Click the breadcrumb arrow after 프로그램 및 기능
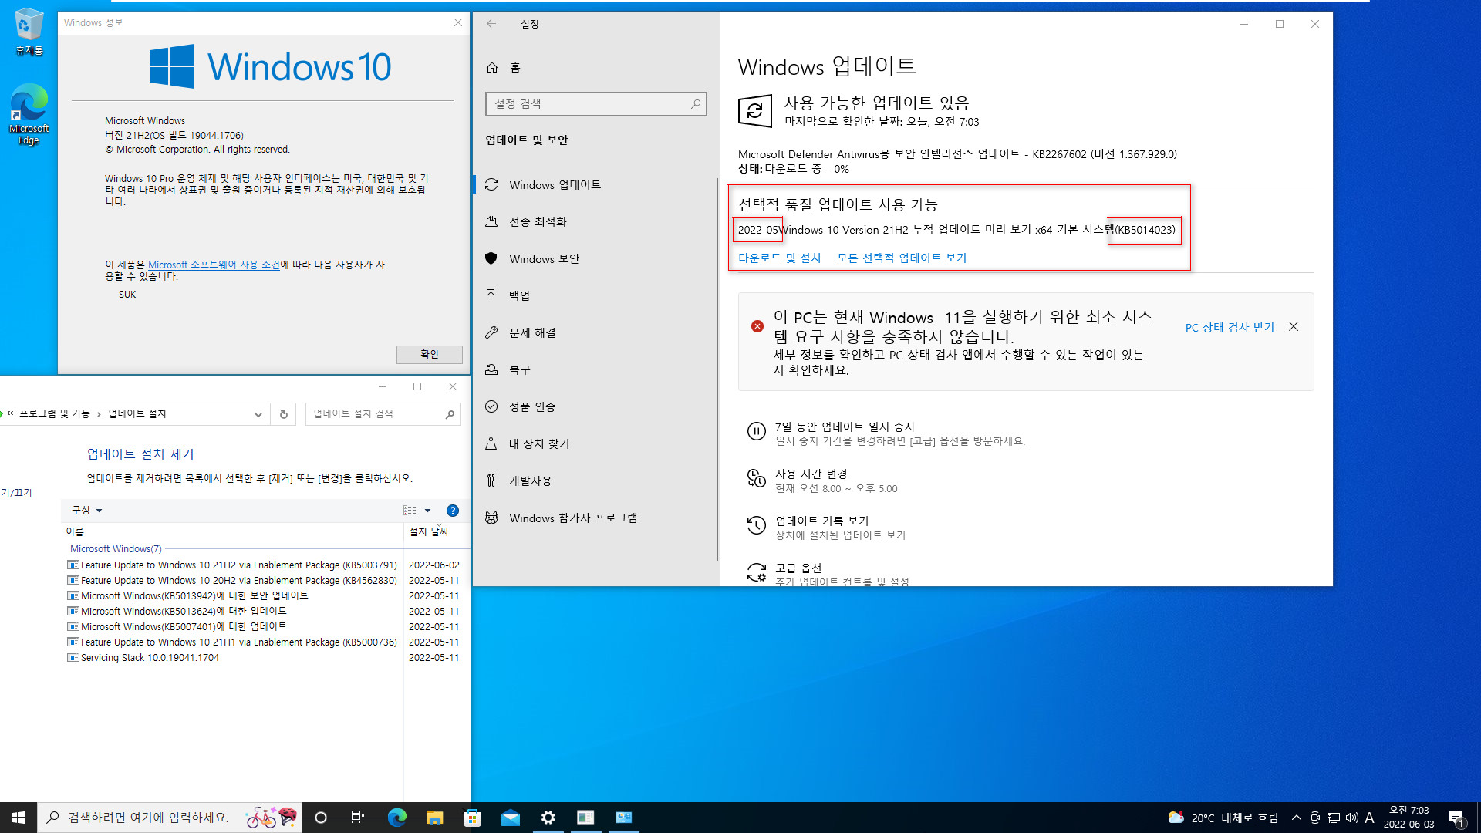Image resolution: width=1481 pixels, height=833 pixels. [99, 414]
